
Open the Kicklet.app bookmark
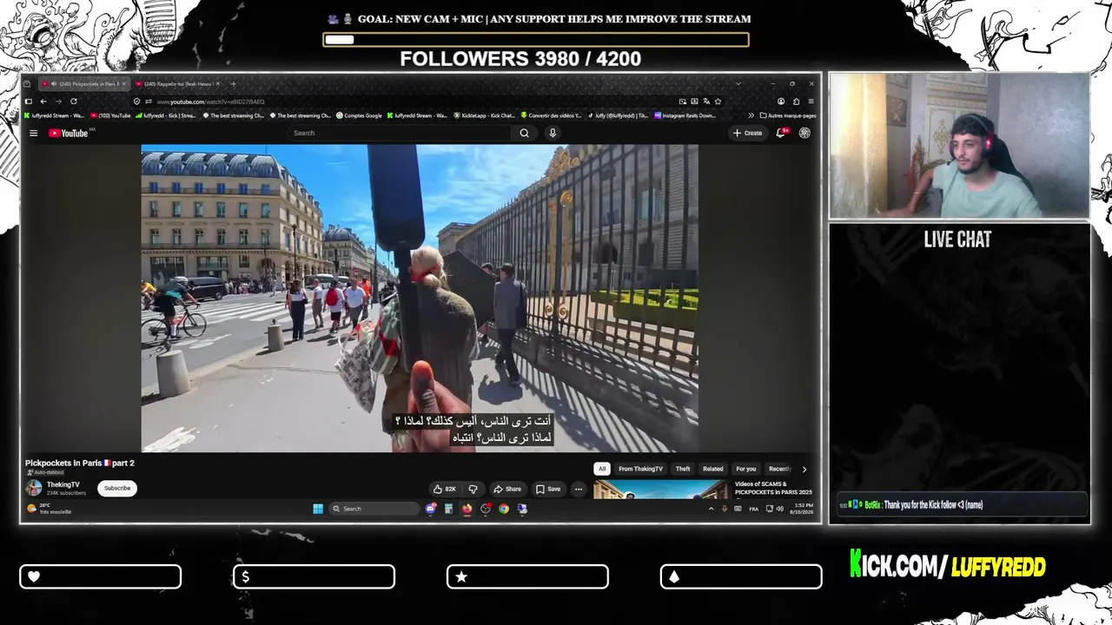click(485, 115)
